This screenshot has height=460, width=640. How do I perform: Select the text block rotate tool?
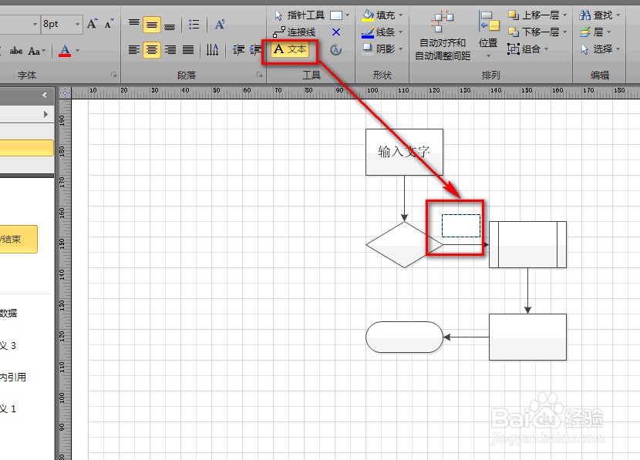coord(335,50)
